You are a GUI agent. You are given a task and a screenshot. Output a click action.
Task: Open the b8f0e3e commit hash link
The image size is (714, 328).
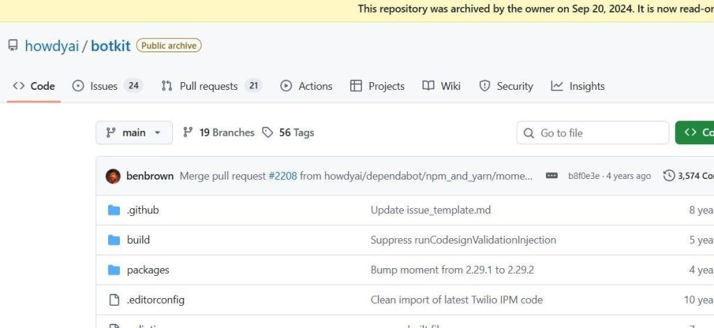tap(584, 176)
